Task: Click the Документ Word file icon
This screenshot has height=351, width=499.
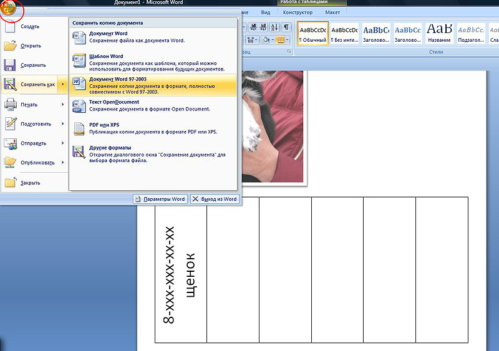Action: click(x=79, y=38)
